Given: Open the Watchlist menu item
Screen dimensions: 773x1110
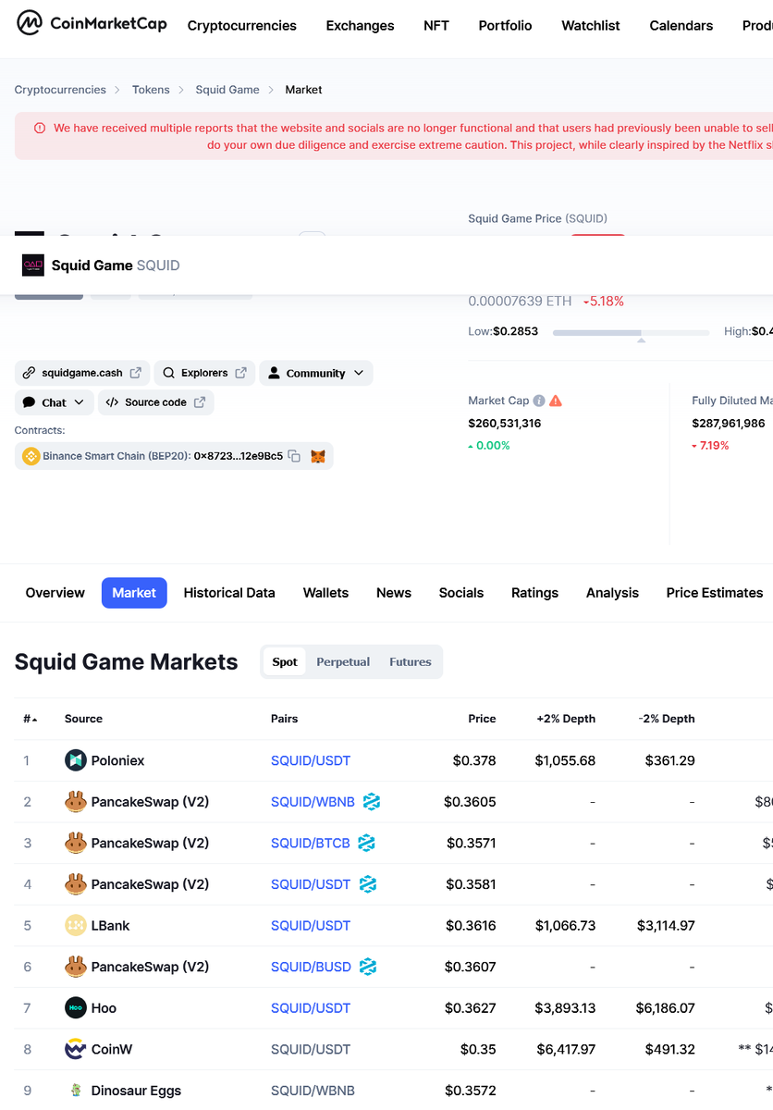Looking at the screenshot, I should tap(591, 25).
